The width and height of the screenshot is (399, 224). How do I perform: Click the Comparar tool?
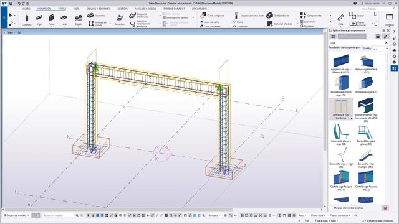(307, 26)
